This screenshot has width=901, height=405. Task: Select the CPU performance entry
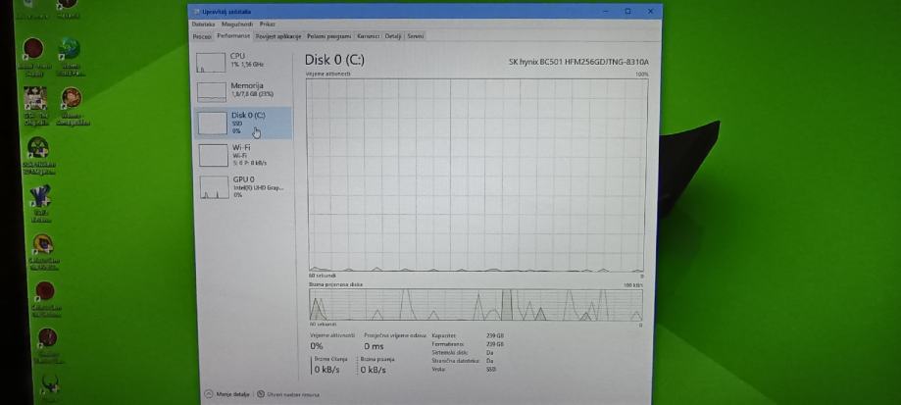pyautogui.click(x=242, y=61)
